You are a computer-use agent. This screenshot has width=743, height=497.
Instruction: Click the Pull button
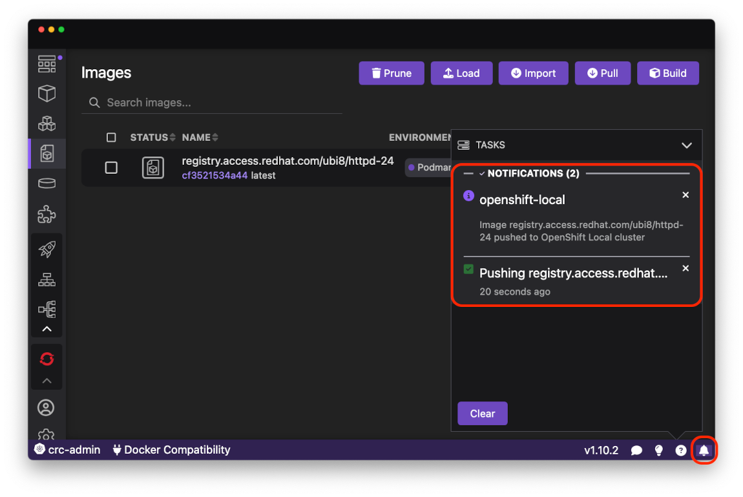603,73
